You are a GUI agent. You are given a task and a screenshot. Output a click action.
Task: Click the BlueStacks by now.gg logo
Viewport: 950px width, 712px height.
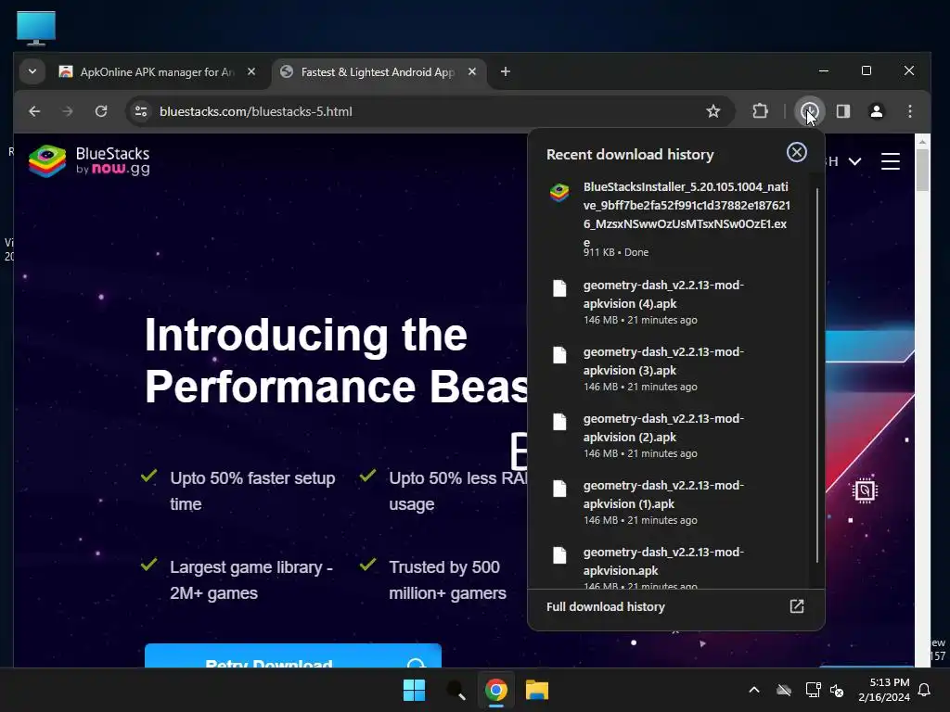89,161
